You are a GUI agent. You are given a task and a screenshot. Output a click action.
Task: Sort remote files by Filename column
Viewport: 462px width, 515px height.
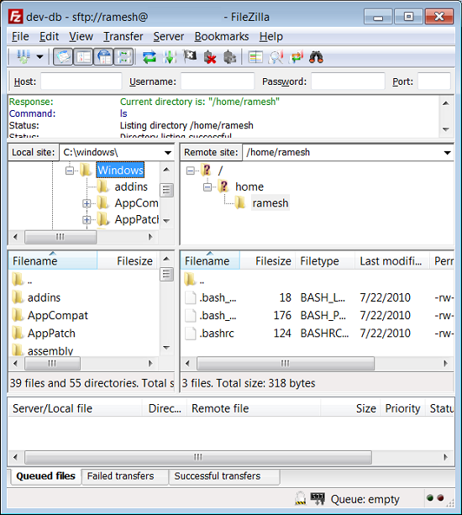(x=210, y=260)
